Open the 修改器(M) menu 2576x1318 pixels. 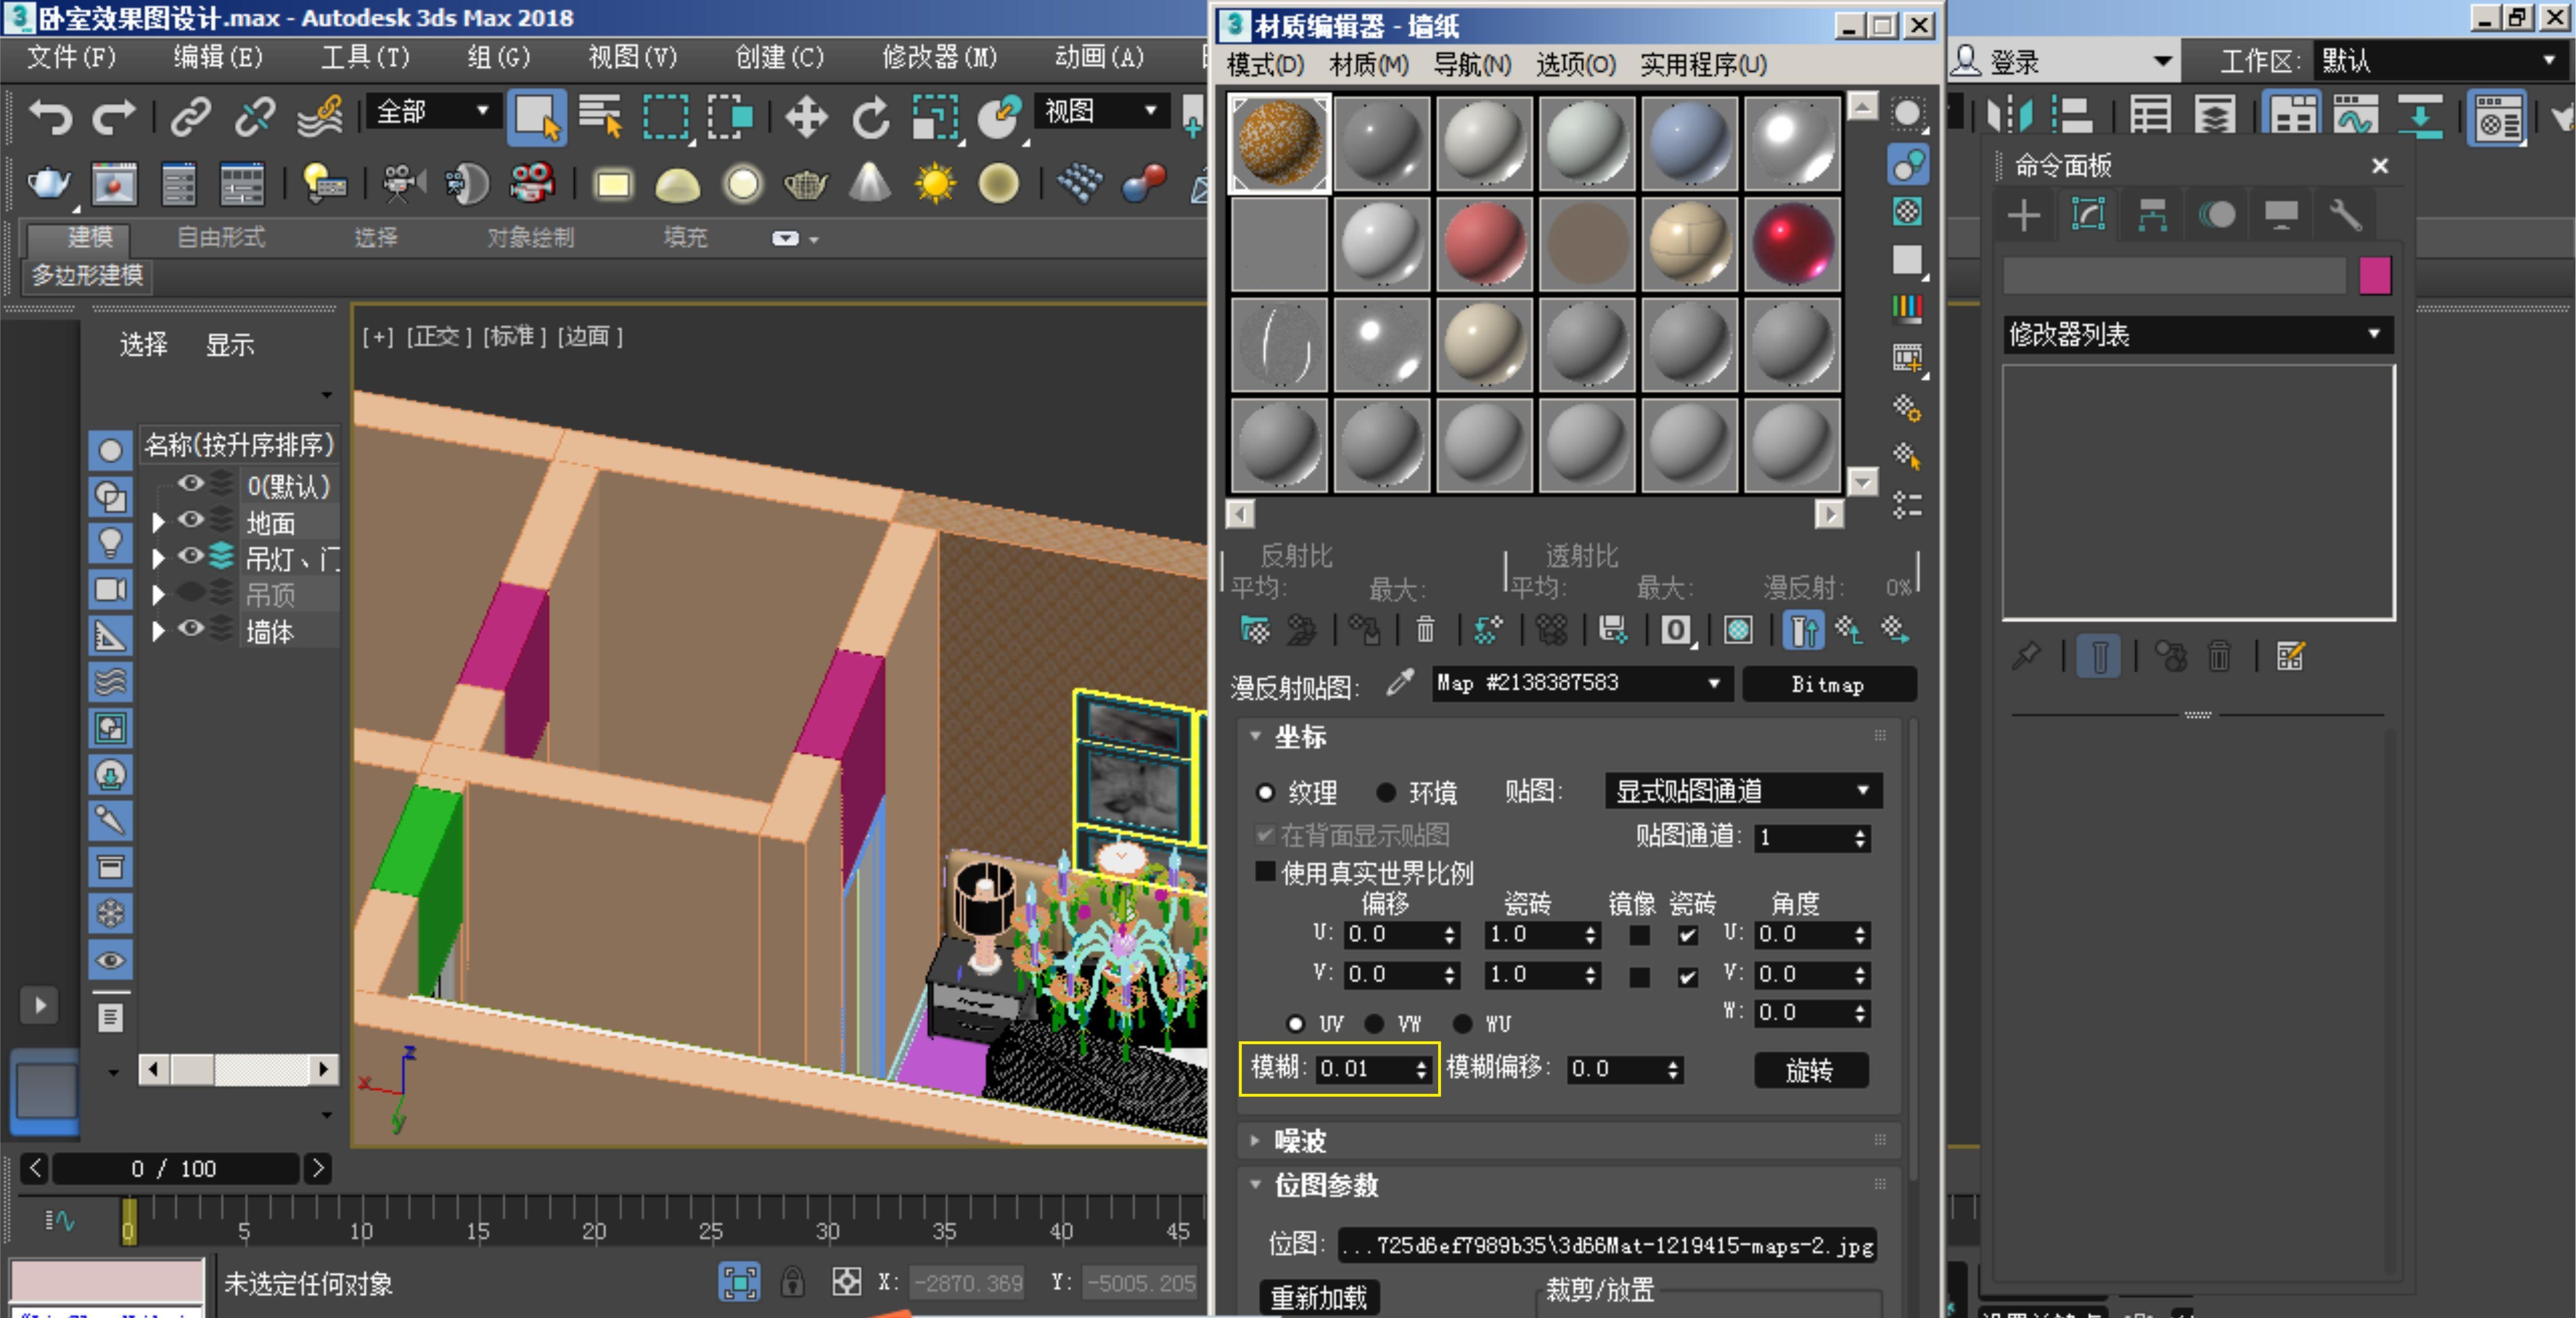(939, 58)
